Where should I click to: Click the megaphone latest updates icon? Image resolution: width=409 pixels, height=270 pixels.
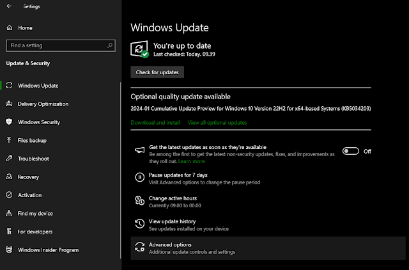pyautogui.click(x=140, y=150)
